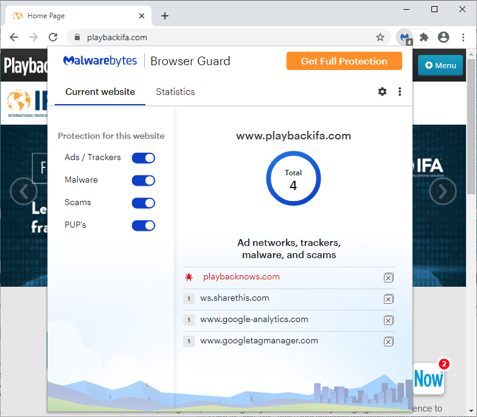Open Browser Guard more options menu
477x417 pixels.
[x=399, y=91]
